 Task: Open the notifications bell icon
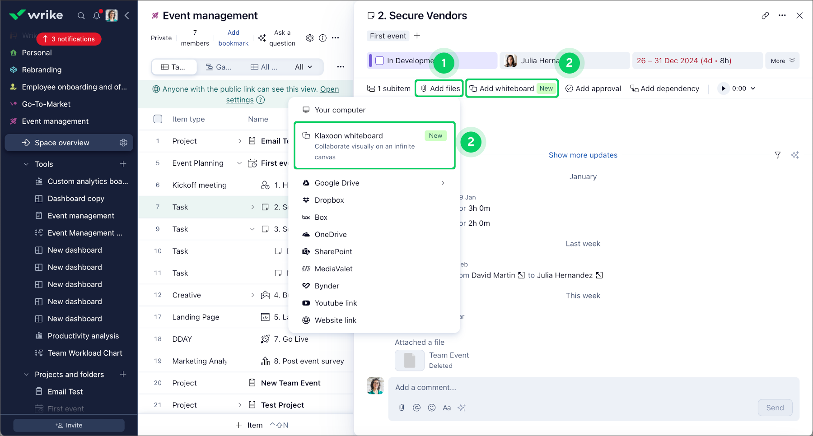pos(97,16)
